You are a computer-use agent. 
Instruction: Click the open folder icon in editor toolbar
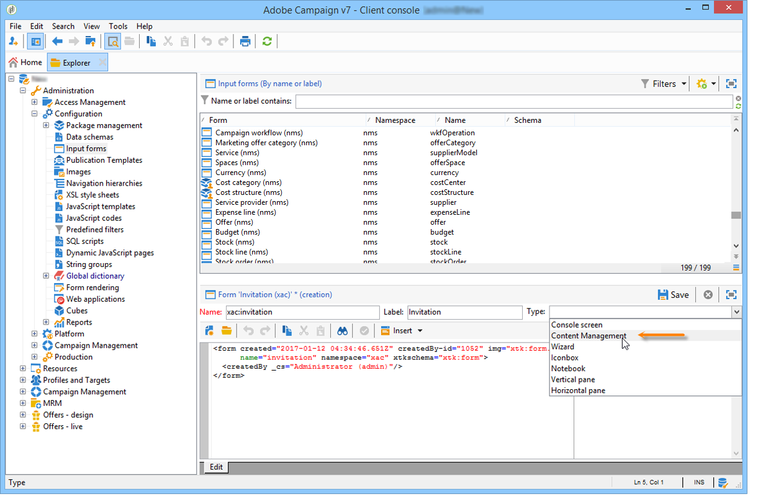point(226,331)
